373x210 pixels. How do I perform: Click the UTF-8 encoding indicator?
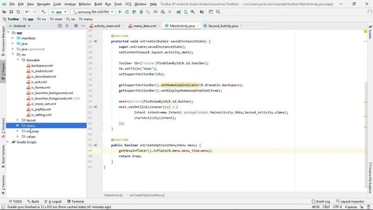pyautogui.click(x=337, y=207)
